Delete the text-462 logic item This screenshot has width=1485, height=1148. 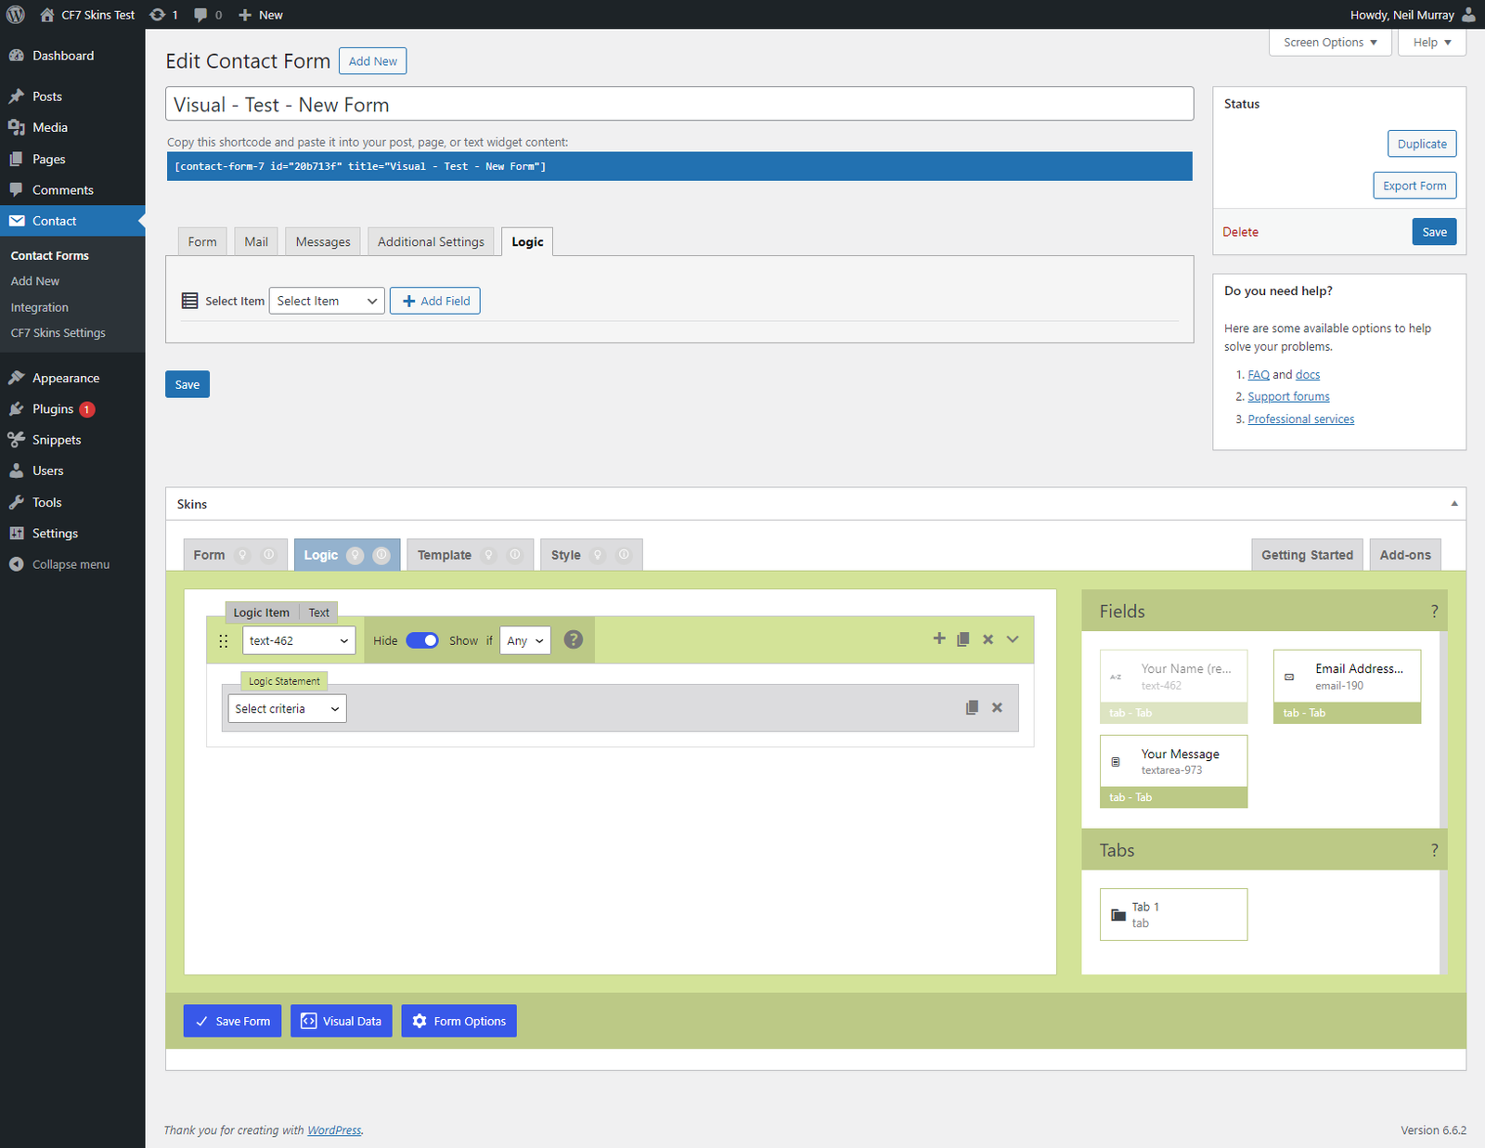(x=988, y=639)
